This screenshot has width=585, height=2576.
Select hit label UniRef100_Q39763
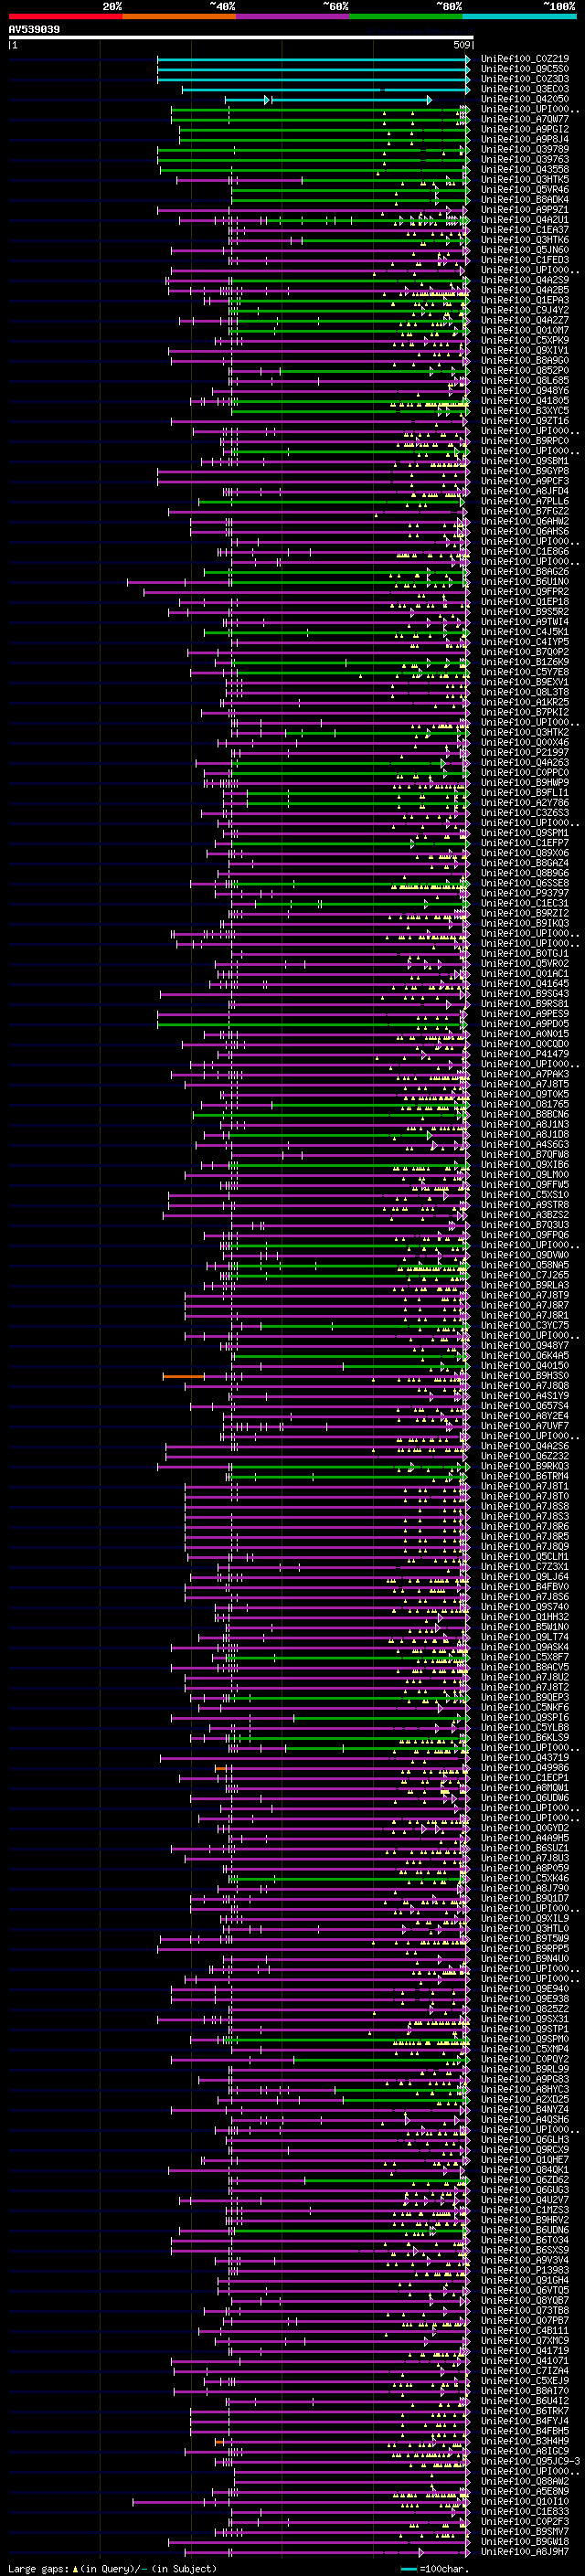click(x=525, y=159)
